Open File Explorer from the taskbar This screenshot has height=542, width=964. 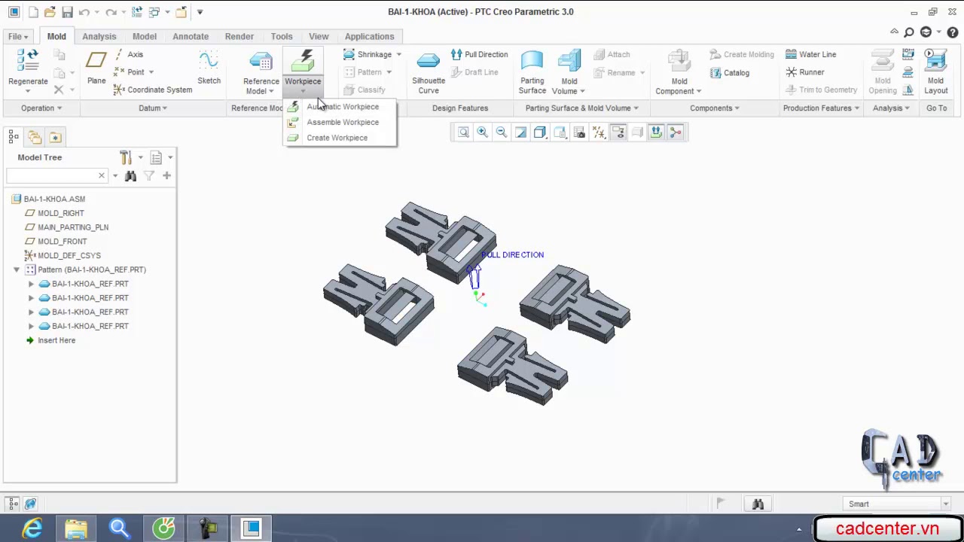(x=75, y=529)
